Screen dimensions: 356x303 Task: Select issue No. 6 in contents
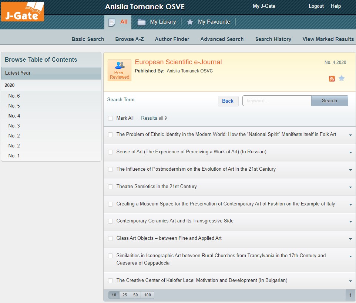pos(14,96)
